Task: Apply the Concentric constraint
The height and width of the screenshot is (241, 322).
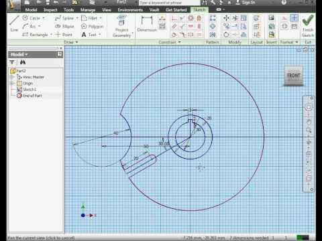Action: coord(191,18)
